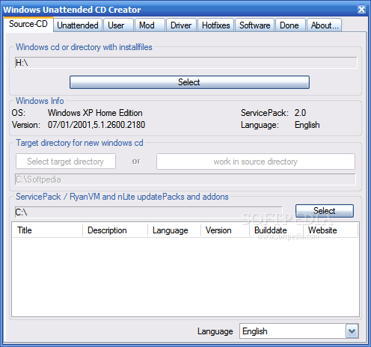This screenshot has height=347, width=371.
Task: Click the C:\ ServicePack path field
Action: pyautogui.click(x=149, y=212)
